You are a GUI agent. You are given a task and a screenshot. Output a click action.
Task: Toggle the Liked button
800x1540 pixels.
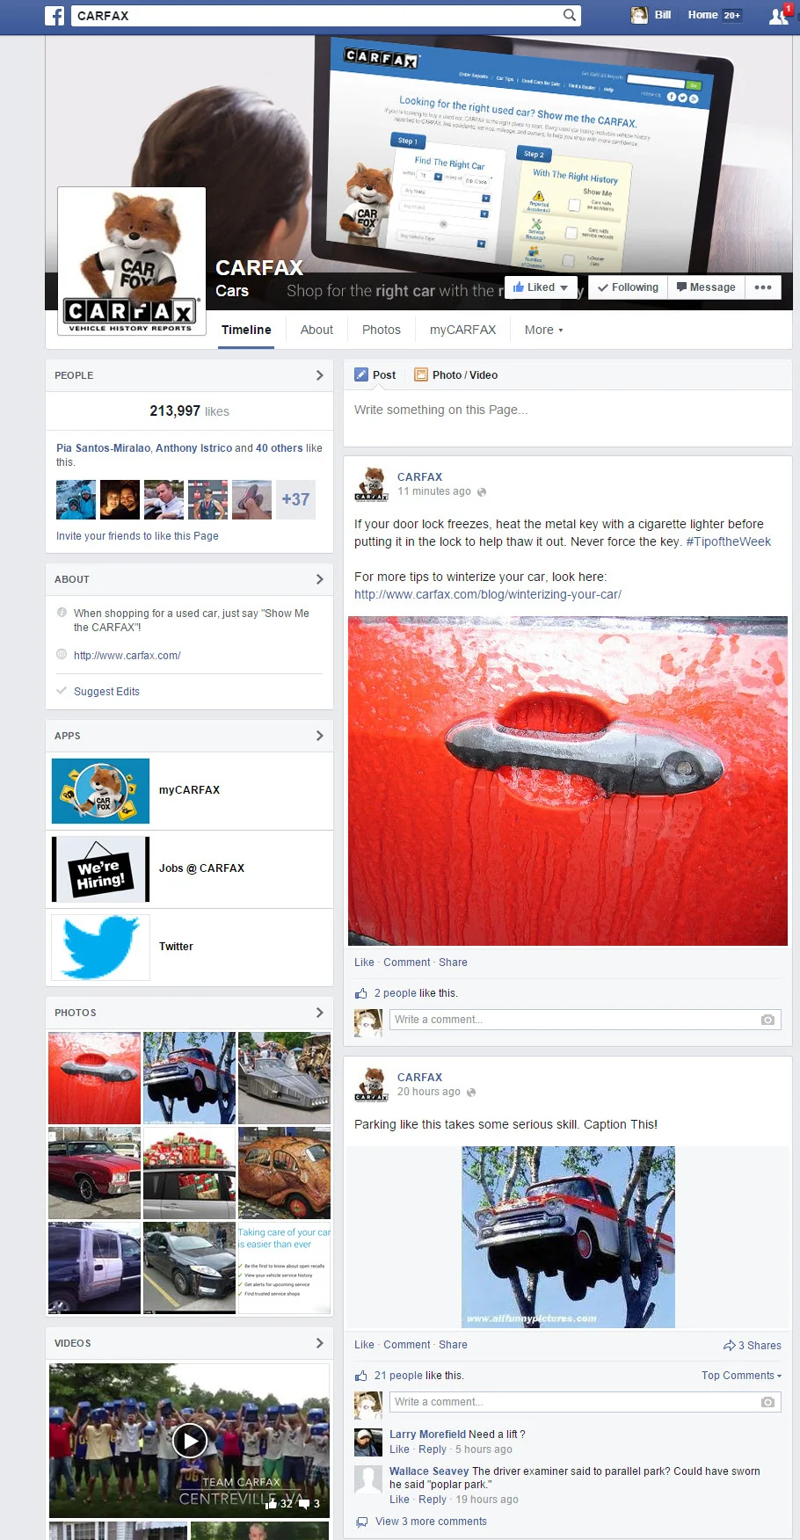[x=540, y=287]
